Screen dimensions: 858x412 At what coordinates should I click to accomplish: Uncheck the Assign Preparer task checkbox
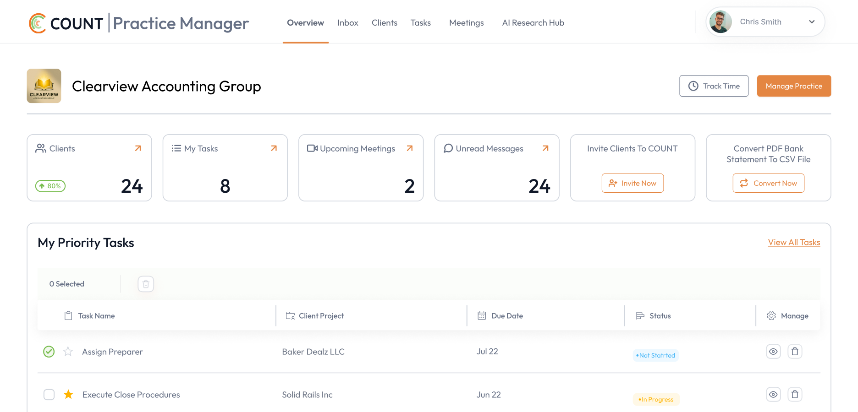tap(49, 352)
